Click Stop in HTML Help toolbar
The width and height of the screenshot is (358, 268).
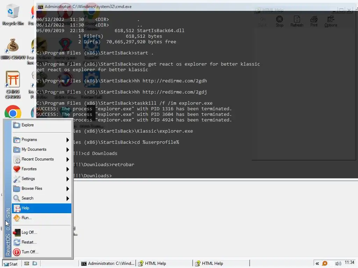click(279, 22)
